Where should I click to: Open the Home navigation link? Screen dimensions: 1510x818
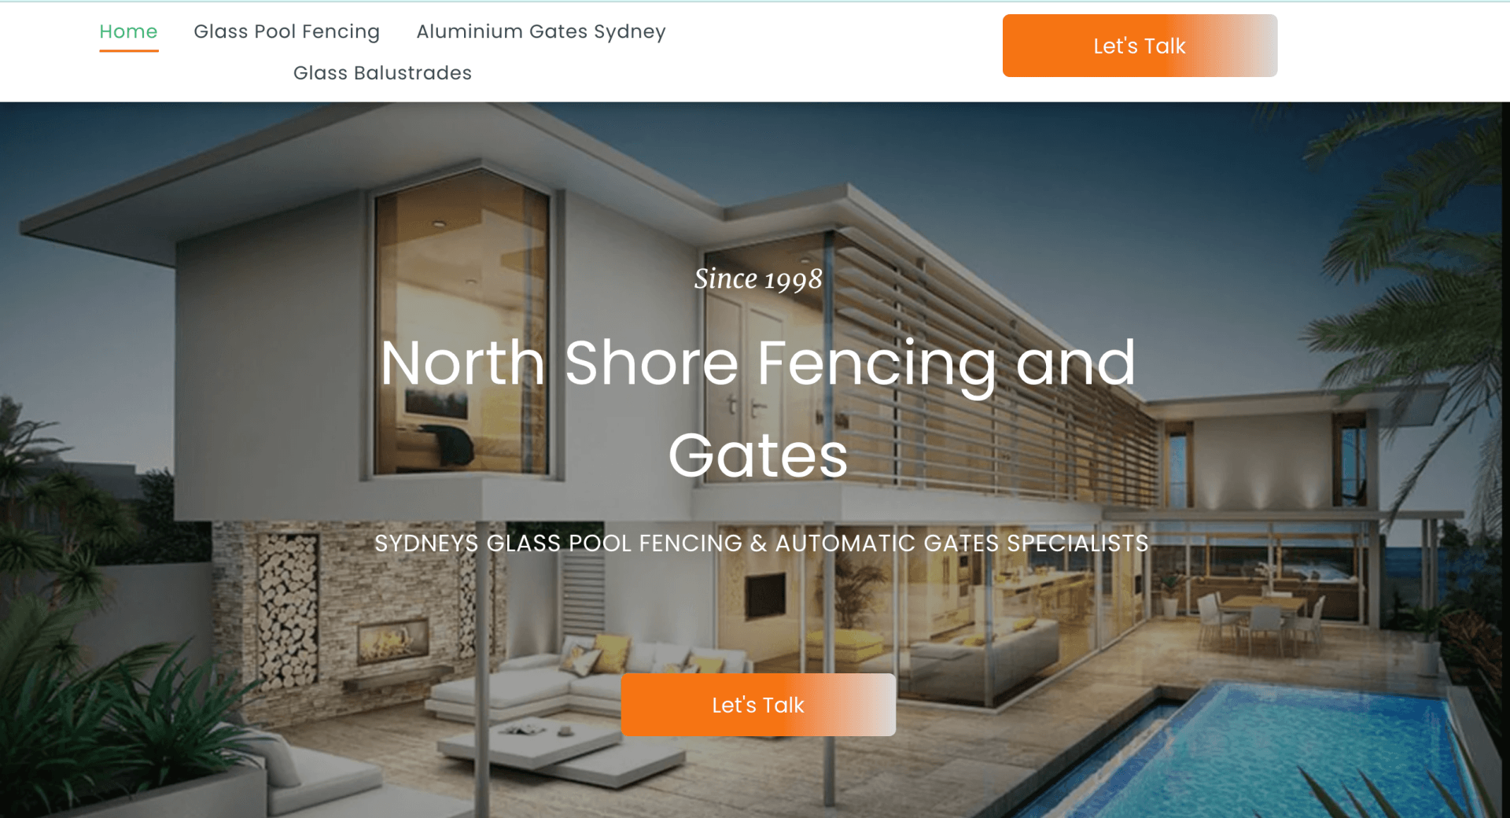[128, 31]
